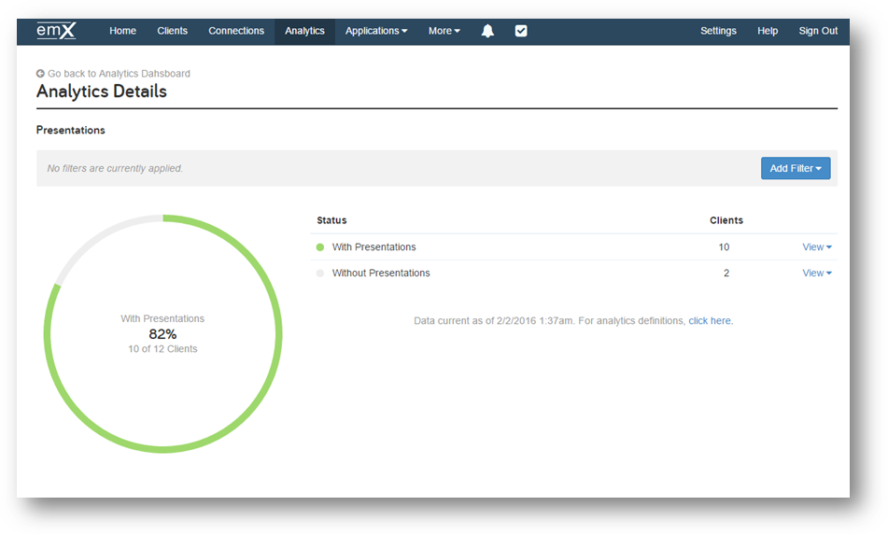This screenshot has height=534, width=888.
Task: Click green dot beside With Presentations
Action: [x=320, y=246]
